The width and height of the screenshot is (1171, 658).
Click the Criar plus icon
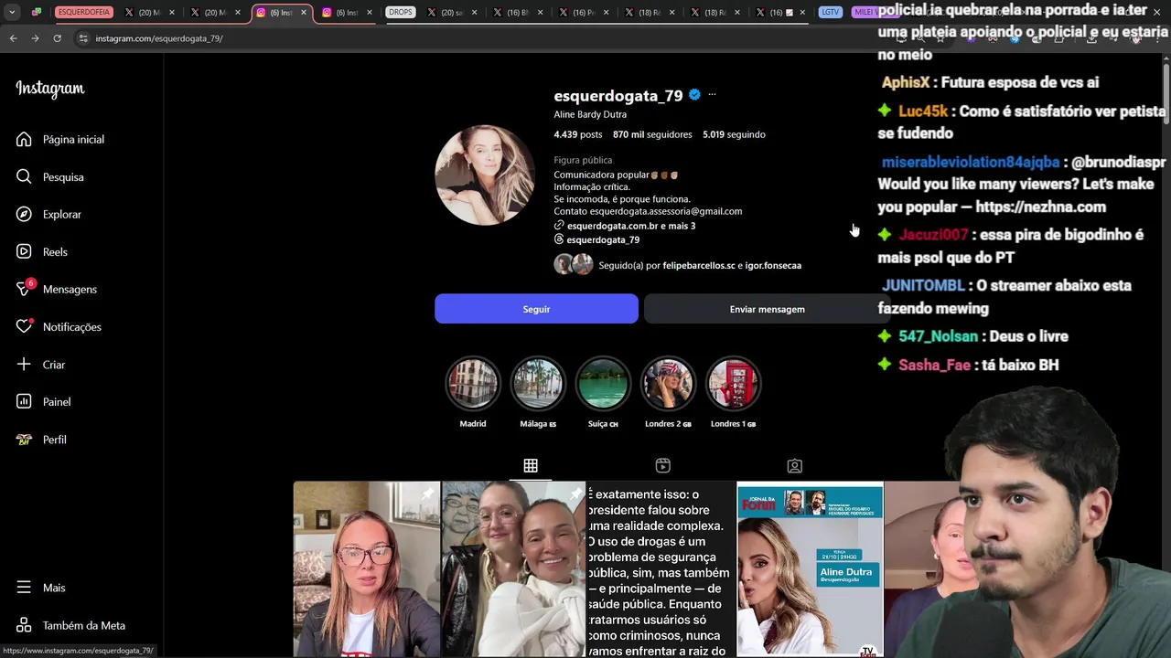click(x=24, y=364)
